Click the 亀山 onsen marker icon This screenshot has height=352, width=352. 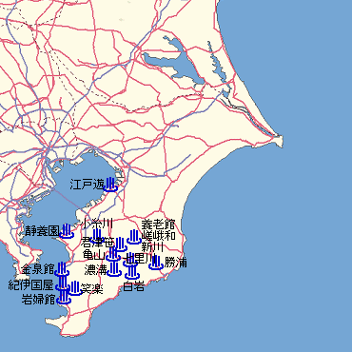[x=113, y=254]
